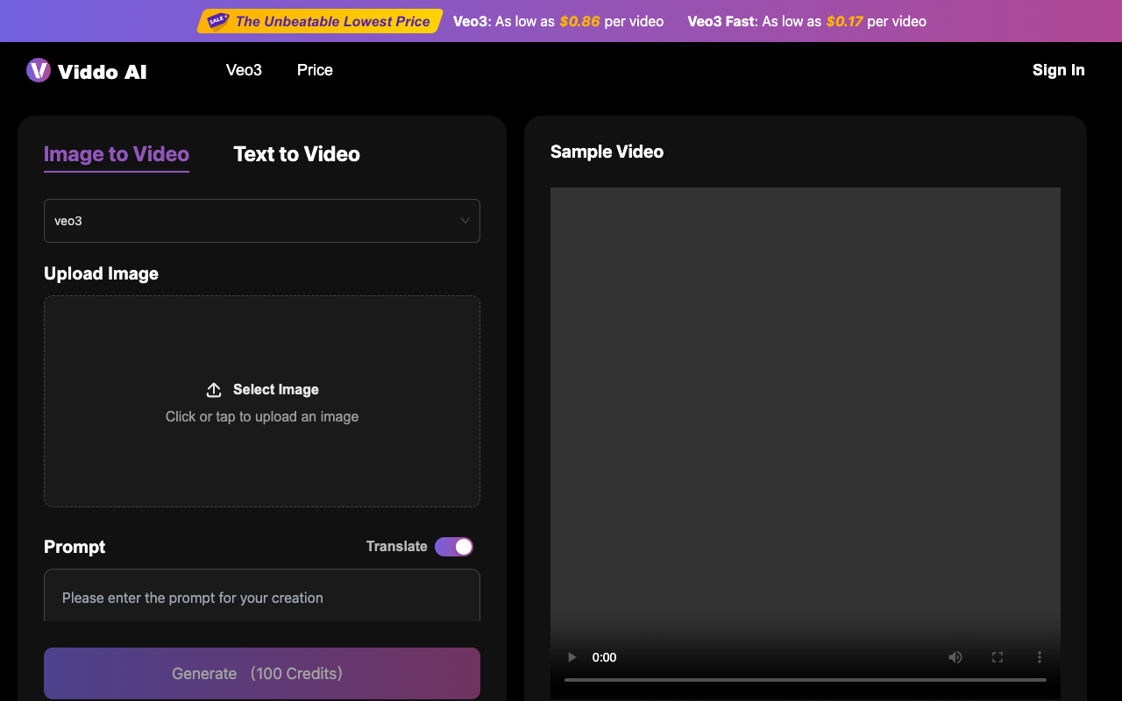Click the Viddo AI brand name

click(103, 72)
